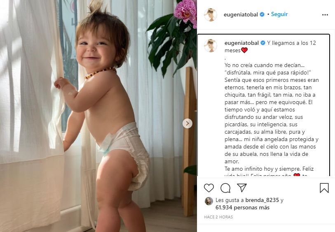Click the red heart emoji after 'meses'
This screenshot has height=232, width=335.
pos(244,50)
